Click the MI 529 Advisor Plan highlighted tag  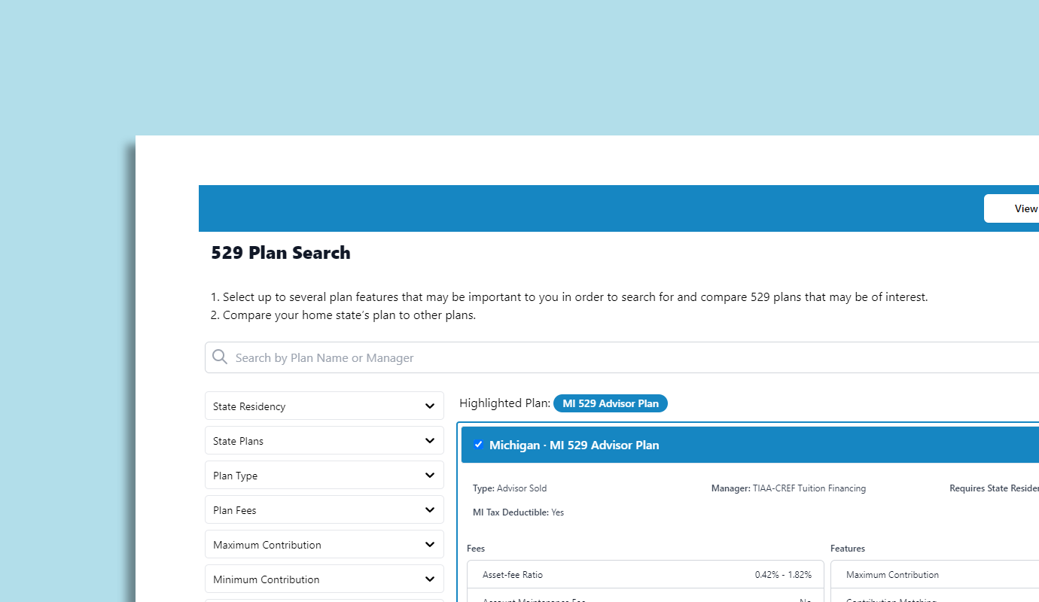pos(611,403)
